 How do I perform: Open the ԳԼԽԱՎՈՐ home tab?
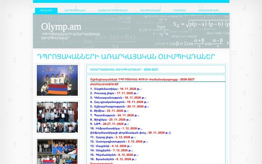pos(46,10)
